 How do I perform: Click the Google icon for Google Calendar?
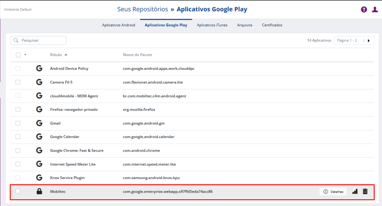click(x=39, y=137)
